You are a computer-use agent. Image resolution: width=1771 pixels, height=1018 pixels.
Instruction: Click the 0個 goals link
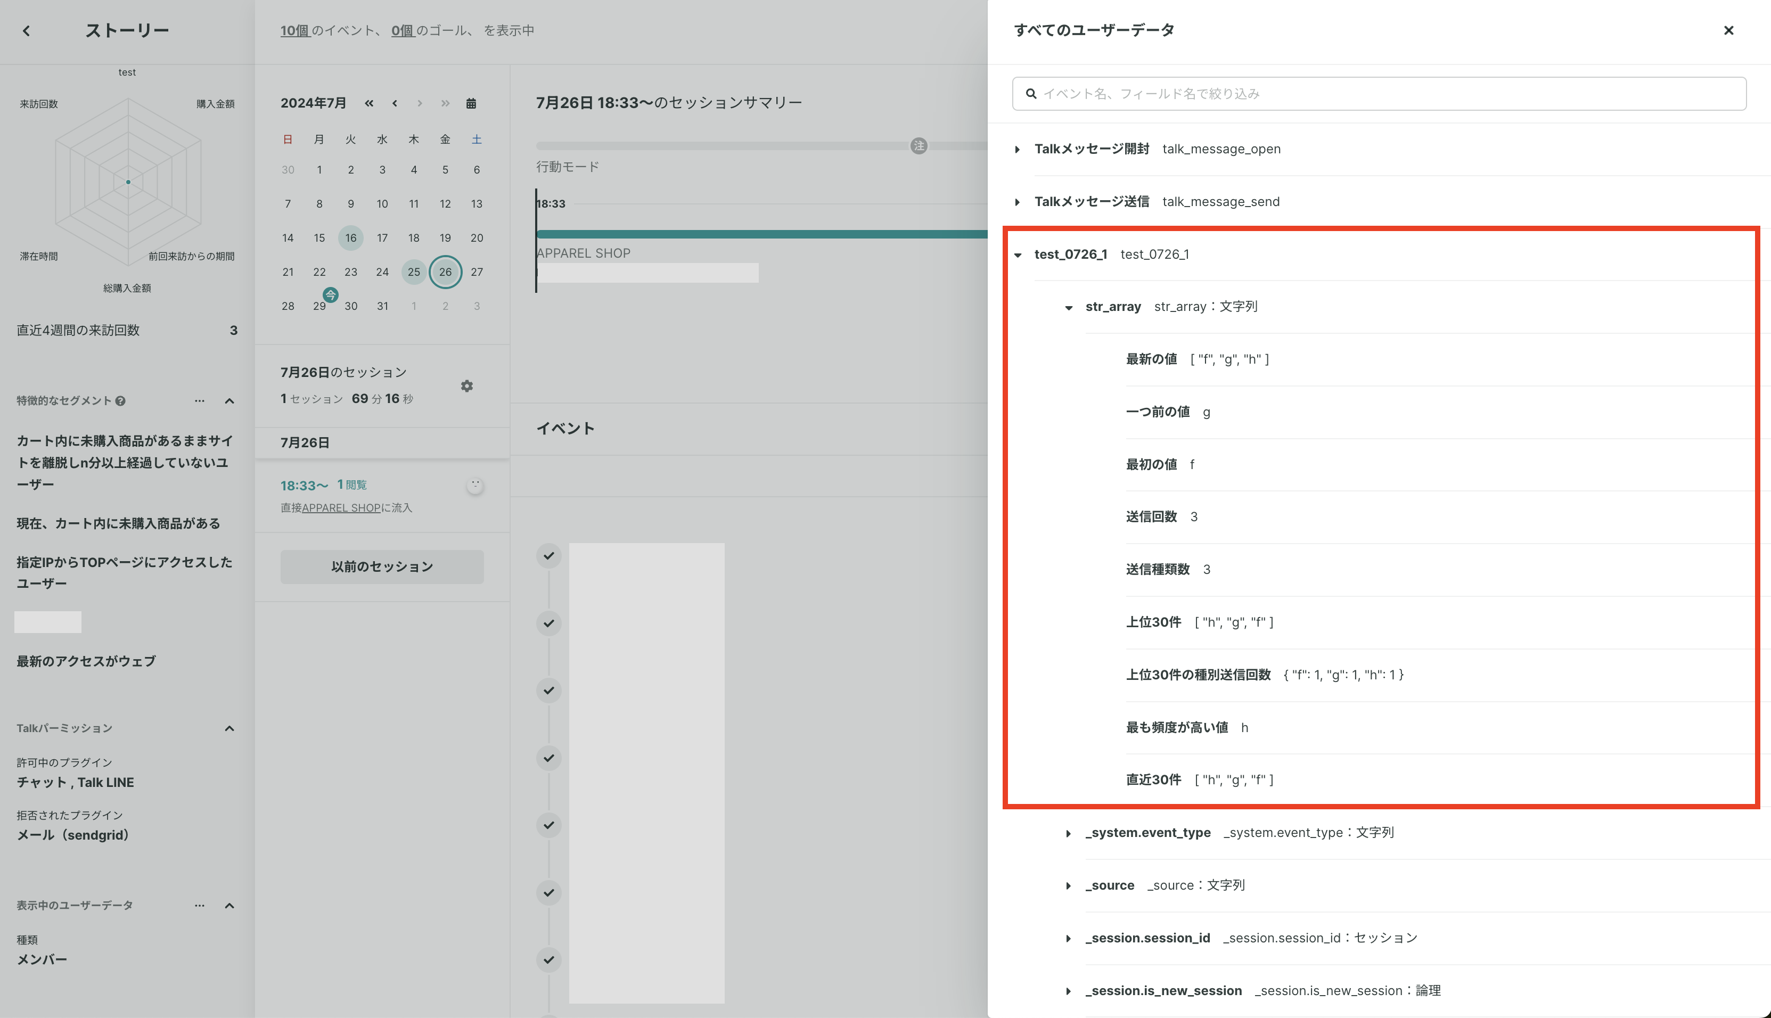[x=403, y=31]
